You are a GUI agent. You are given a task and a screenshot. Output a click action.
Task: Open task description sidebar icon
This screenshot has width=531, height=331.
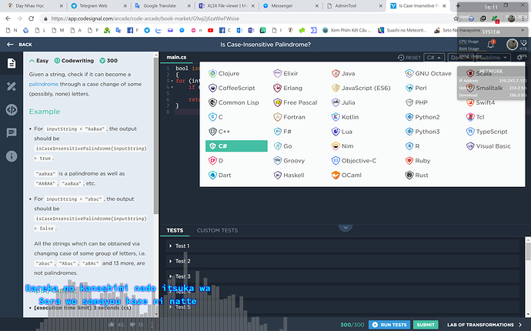pyautogui.click(x=12, y=63)
